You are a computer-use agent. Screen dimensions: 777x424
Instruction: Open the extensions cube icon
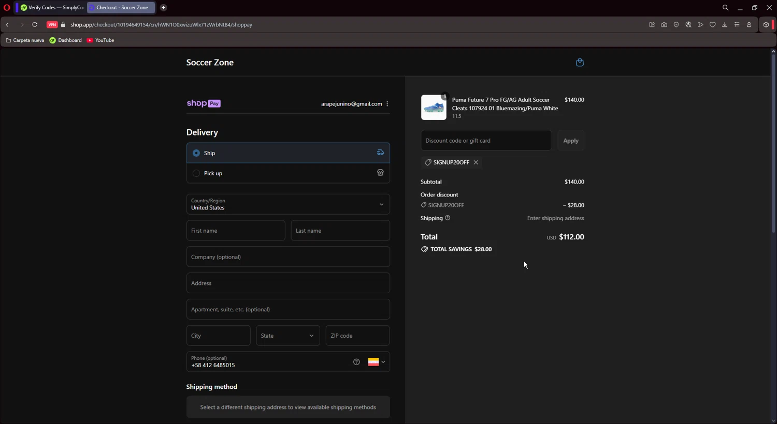766,25
